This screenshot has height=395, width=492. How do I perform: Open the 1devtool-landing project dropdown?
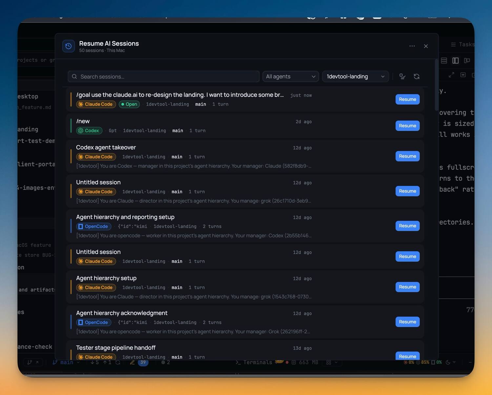click(356, 76)
